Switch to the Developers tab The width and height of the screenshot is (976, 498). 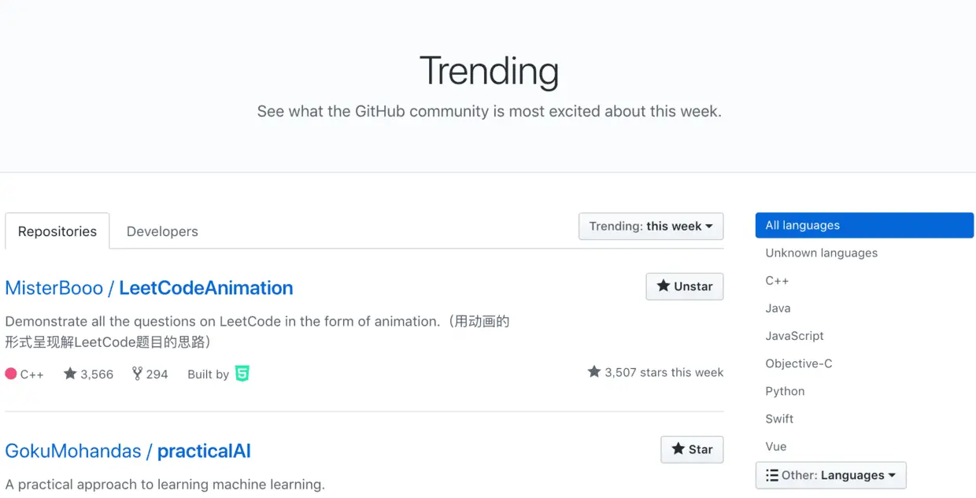[x=162, y=231]
